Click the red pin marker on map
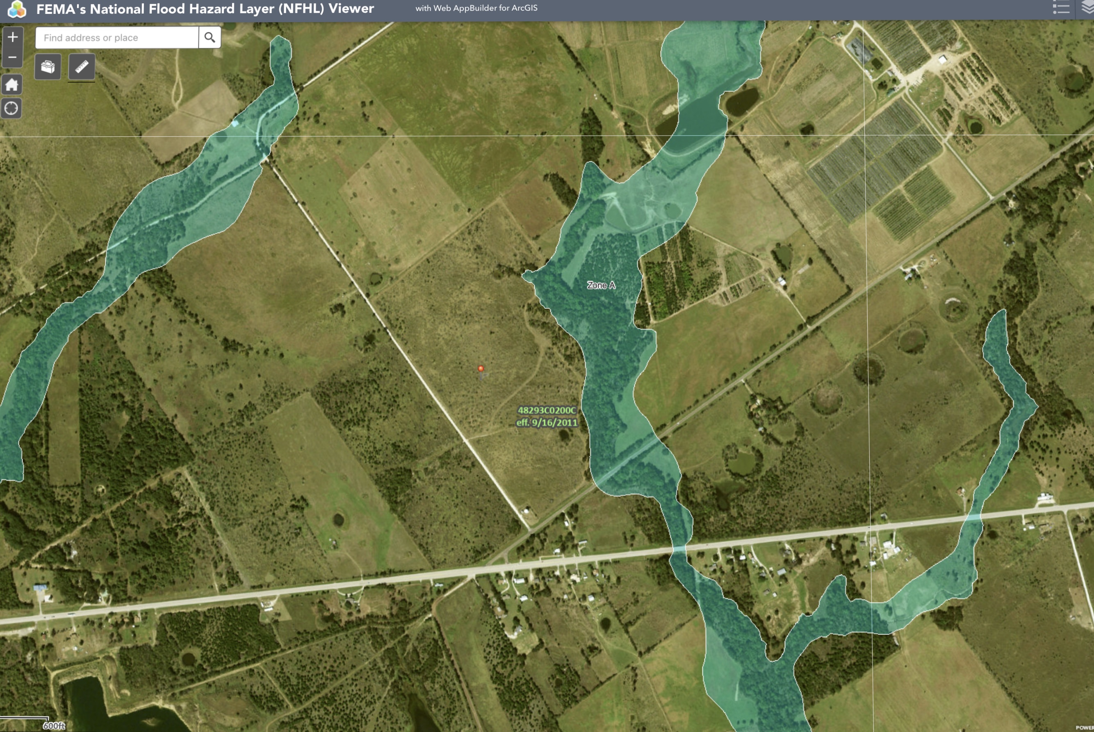1094x732 pixels. pos(481,369)
